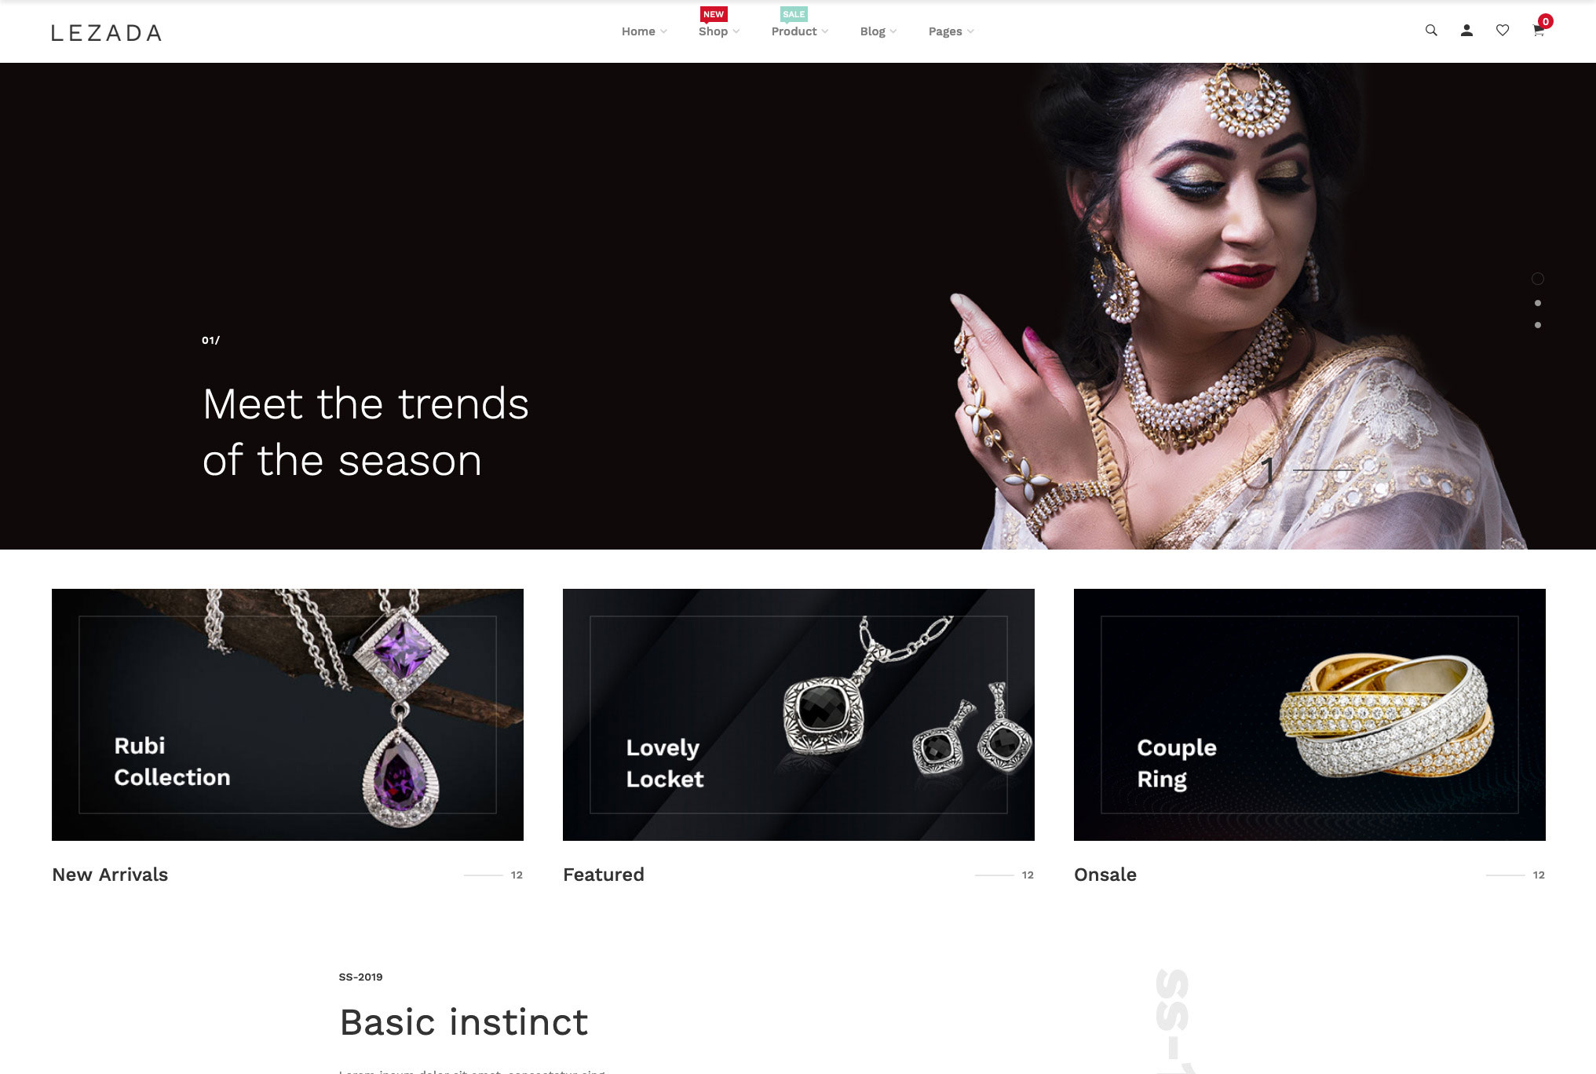
Task: Open the New Arrivals category link
Action: click(110, 875)
